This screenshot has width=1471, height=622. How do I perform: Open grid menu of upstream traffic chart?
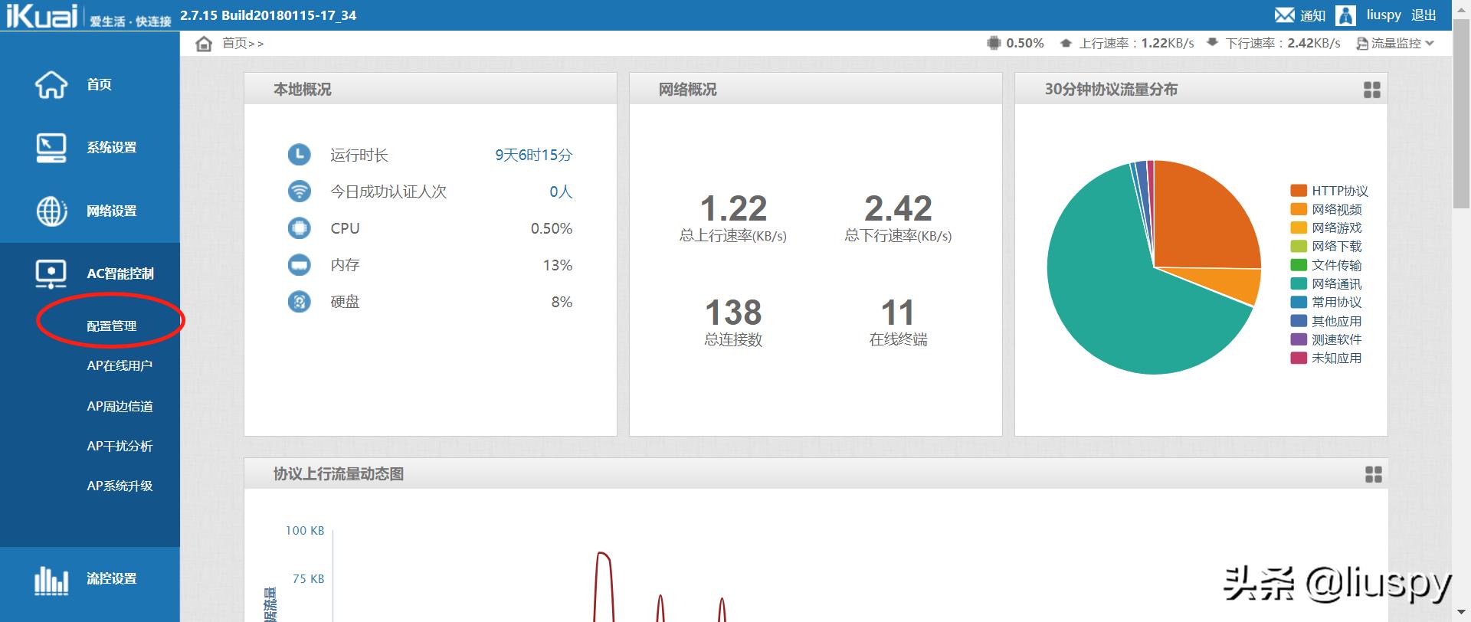1374,475
